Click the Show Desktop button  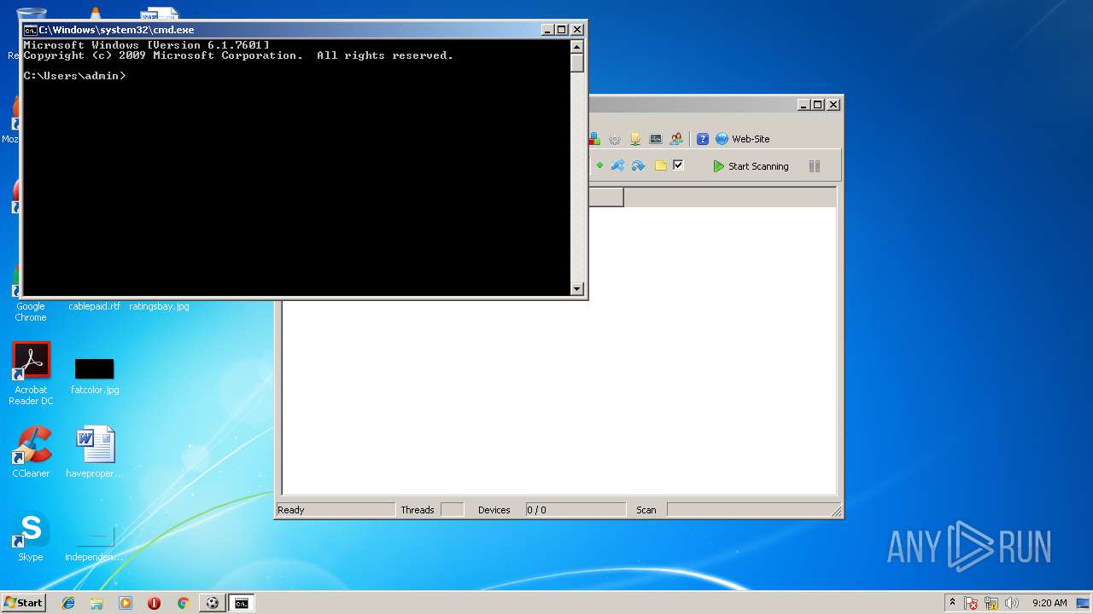click(x=1084, y=603)
